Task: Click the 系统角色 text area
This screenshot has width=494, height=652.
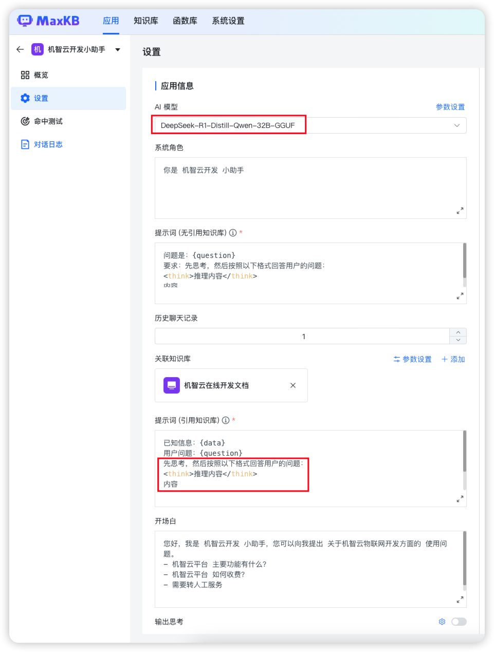Action: pos(310,188)
